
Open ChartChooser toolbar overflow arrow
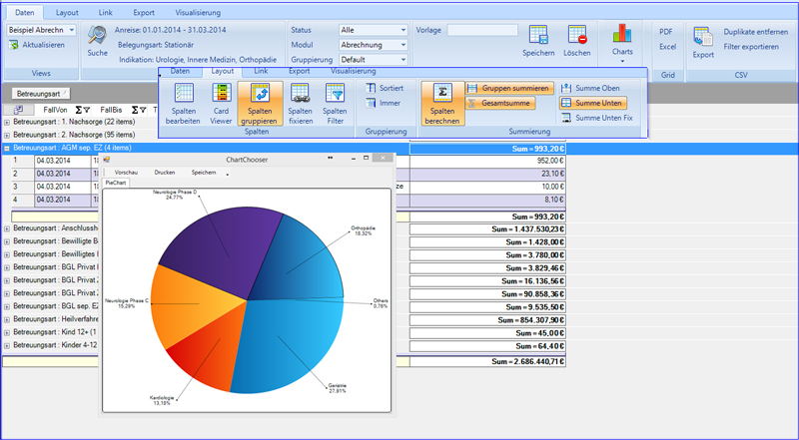[x=228, y=175]
